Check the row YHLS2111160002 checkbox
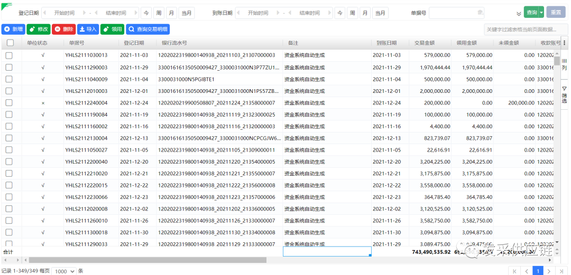Image resolution: width=571 pixels, height=275 pixels. pyautogui.click(x=9, y=127)
